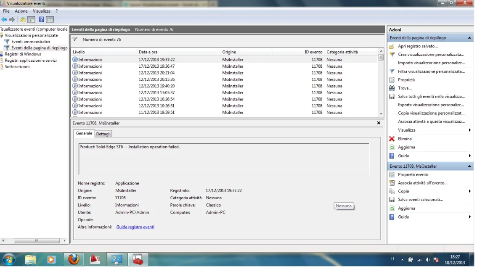Screen dimensions: 477x269
Task: Sort events by Data e ora column
Action: coord(179,52)
